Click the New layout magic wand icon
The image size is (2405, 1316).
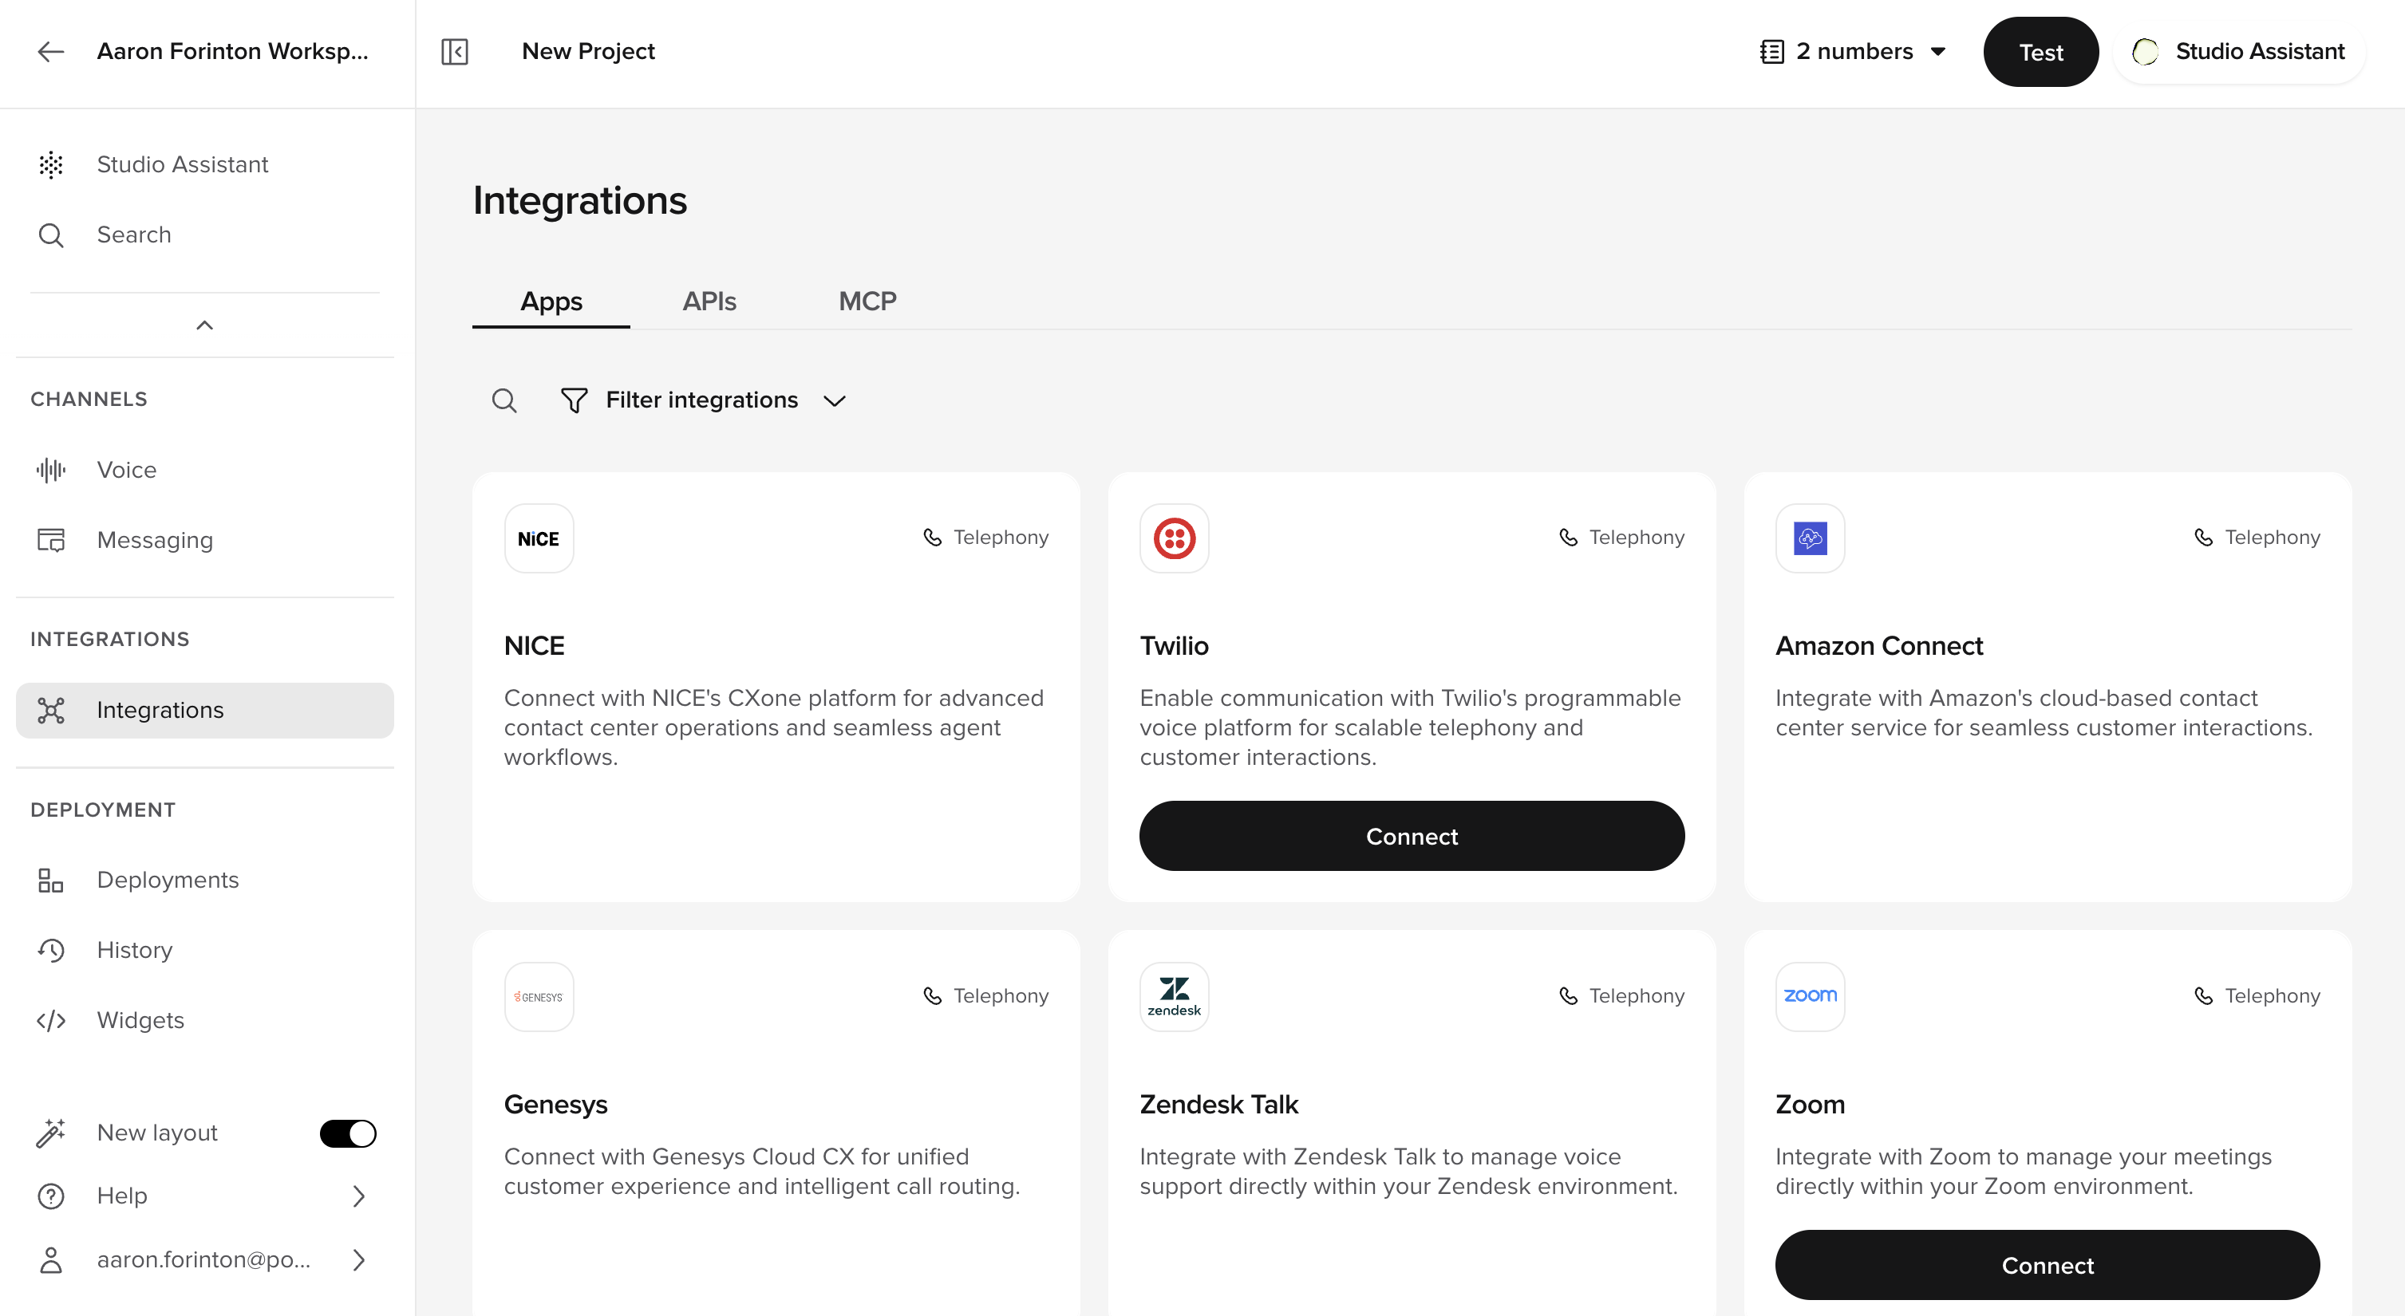coord(50,1133)
